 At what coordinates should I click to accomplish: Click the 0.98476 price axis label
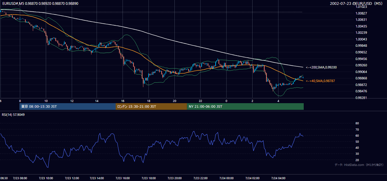[361, 91]
